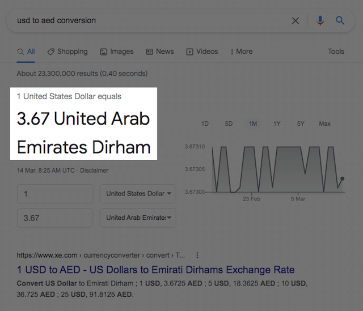Focus the AED amount field showing 3.67
Image resolution: width=363 pixels, height=311 pixels.
[55, 218]
